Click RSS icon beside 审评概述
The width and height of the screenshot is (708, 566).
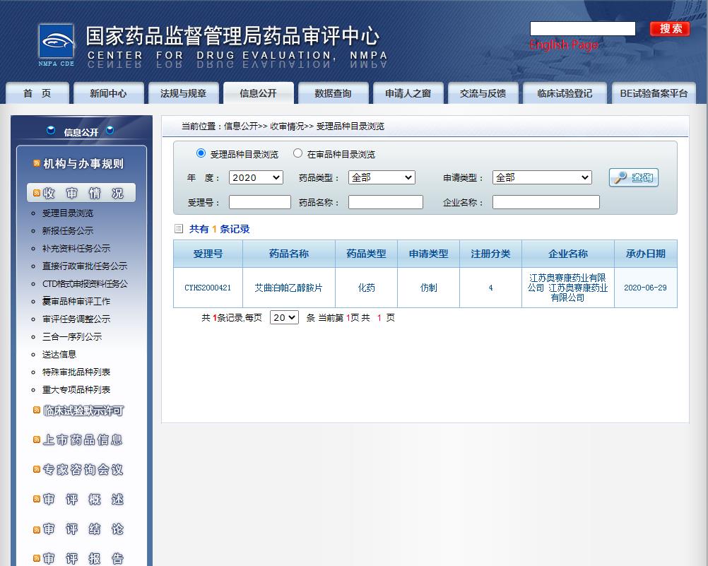tap(37, 500)
